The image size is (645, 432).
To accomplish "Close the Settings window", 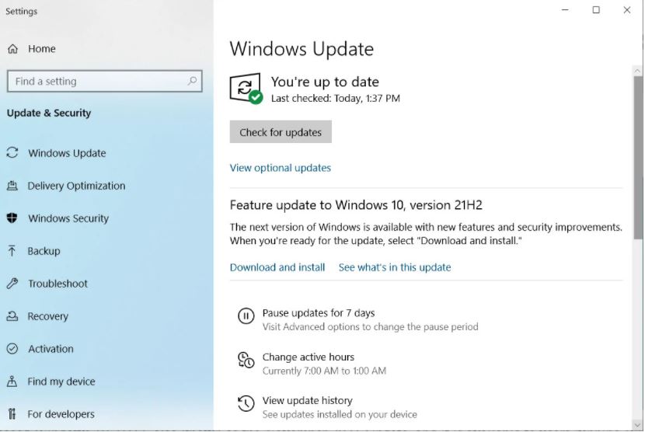I will 626,10.
